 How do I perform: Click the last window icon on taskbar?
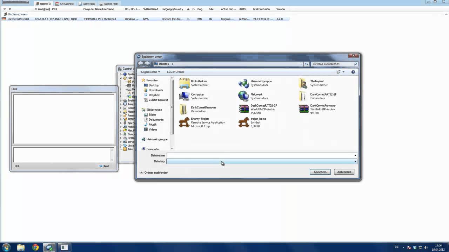(x=64, y=247)
